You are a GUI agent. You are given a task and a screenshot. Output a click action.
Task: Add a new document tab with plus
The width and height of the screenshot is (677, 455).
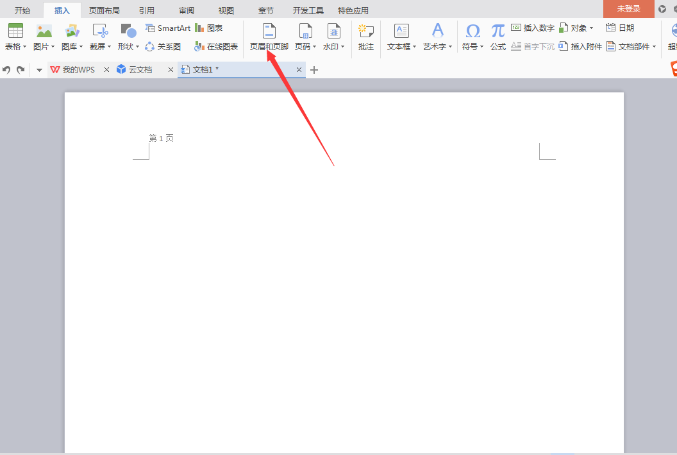point(314,69)
